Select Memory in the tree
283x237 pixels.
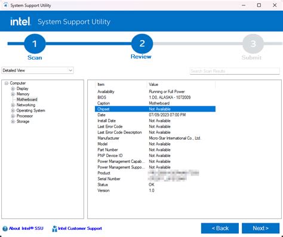tap(23, 94)
